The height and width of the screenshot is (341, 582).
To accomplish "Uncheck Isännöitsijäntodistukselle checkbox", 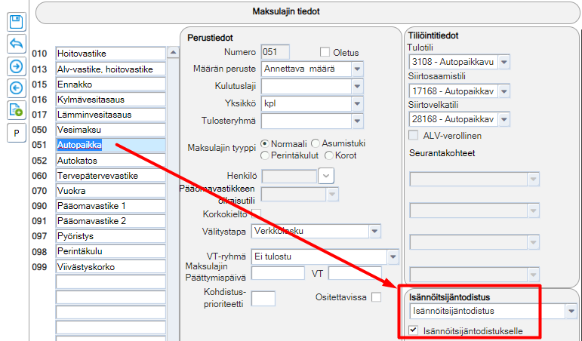I will click(413, 330).
